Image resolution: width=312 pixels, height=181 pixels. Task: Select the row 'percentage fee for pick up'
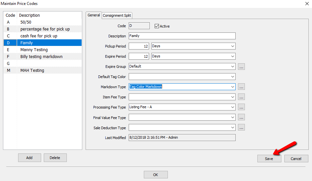(x=42, y=29)
